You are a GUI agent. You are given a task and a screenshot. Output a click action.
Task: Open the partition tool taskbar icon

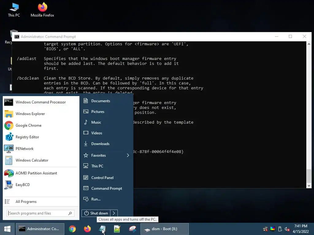[x=132, y=229]
